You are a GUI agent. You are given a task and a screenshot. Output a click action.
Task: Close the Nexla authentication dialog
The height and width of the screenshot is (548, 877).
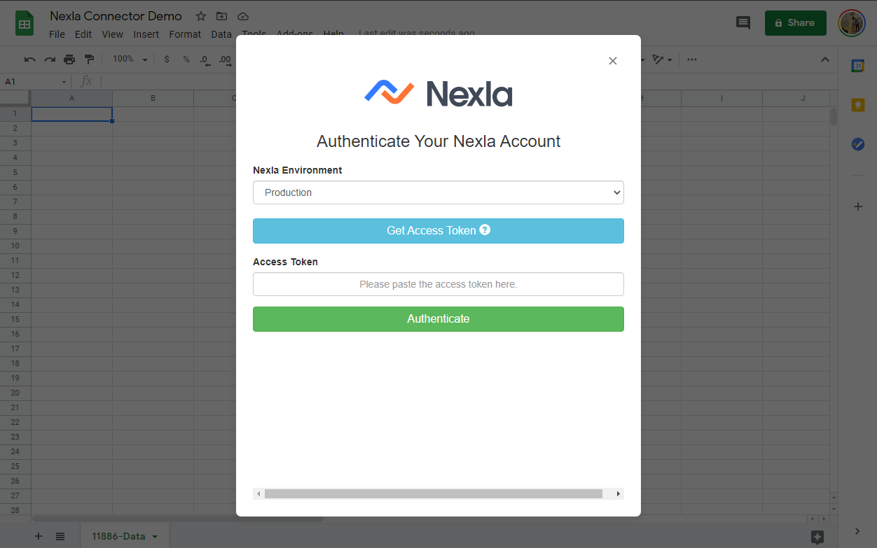coord(613,61)
